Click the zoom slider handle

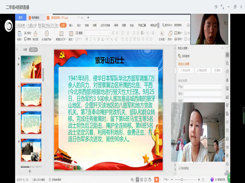[x=182, y=180]
